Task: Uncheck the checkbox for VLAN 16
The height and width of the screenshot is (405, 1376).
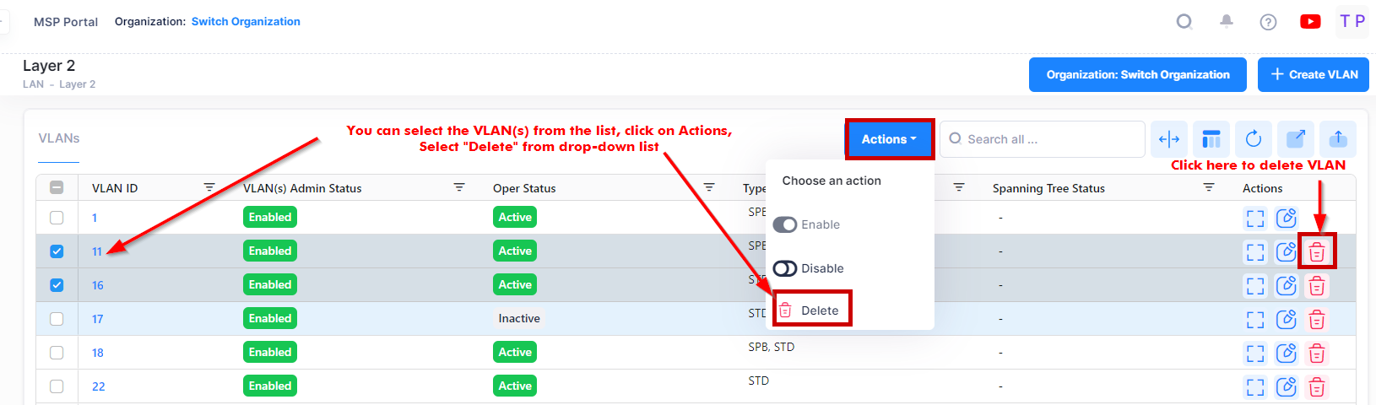Action: [57, 285]
